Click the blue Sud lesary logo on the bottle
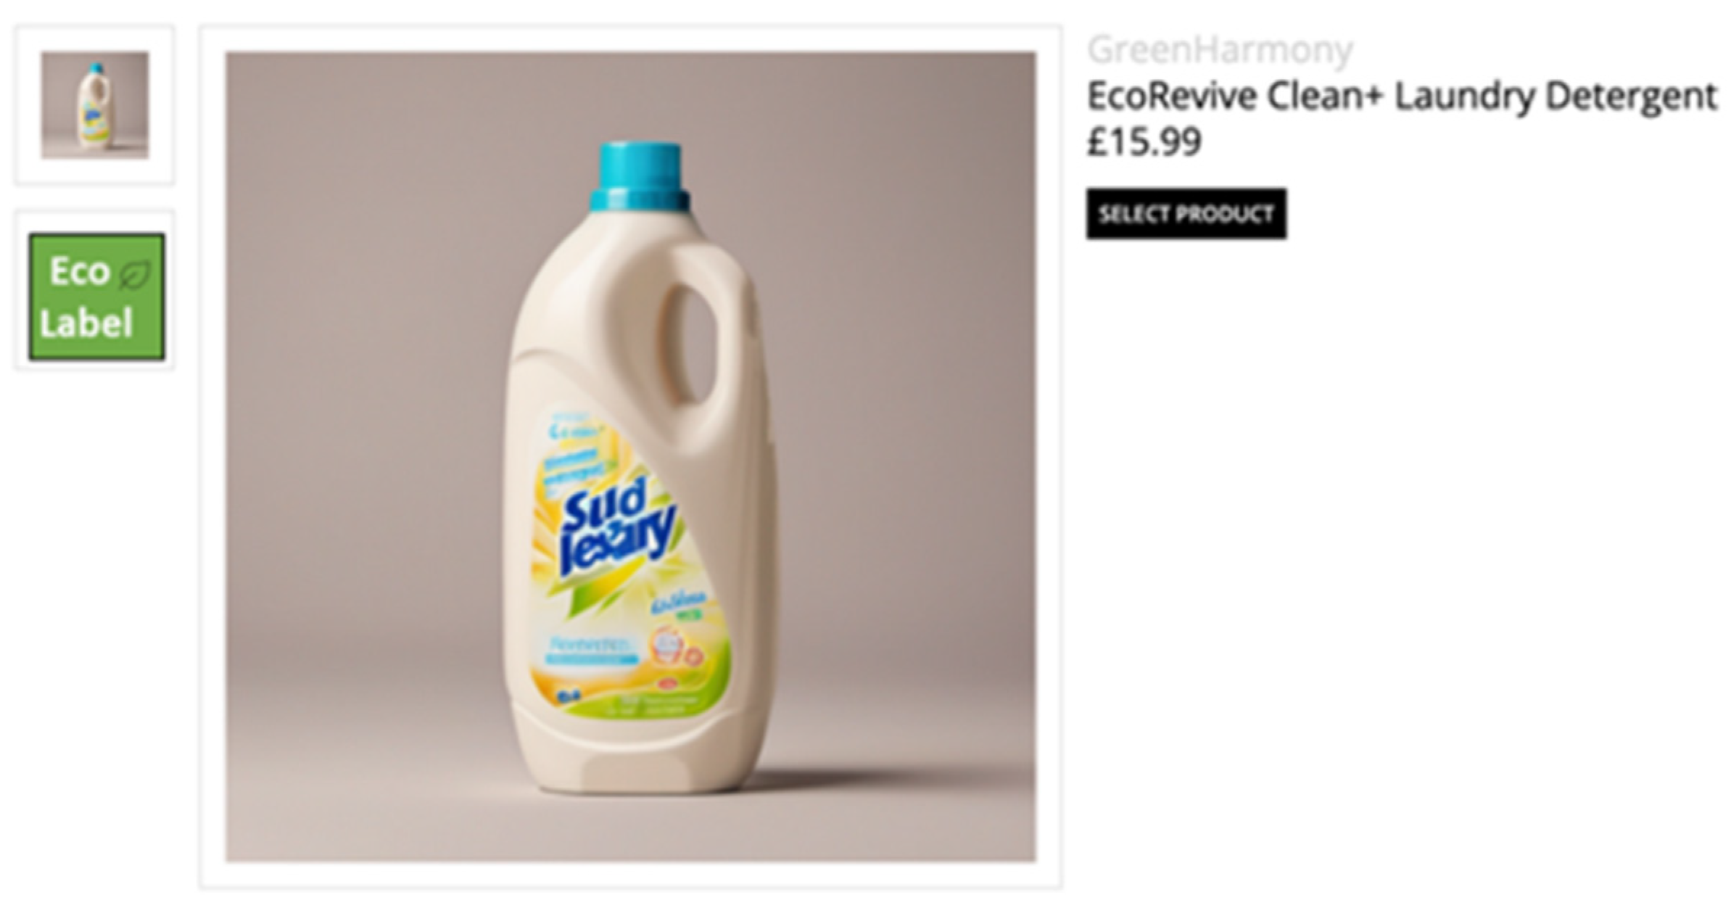This screenshot has width=1731, height=908. [x=619, y=529]
